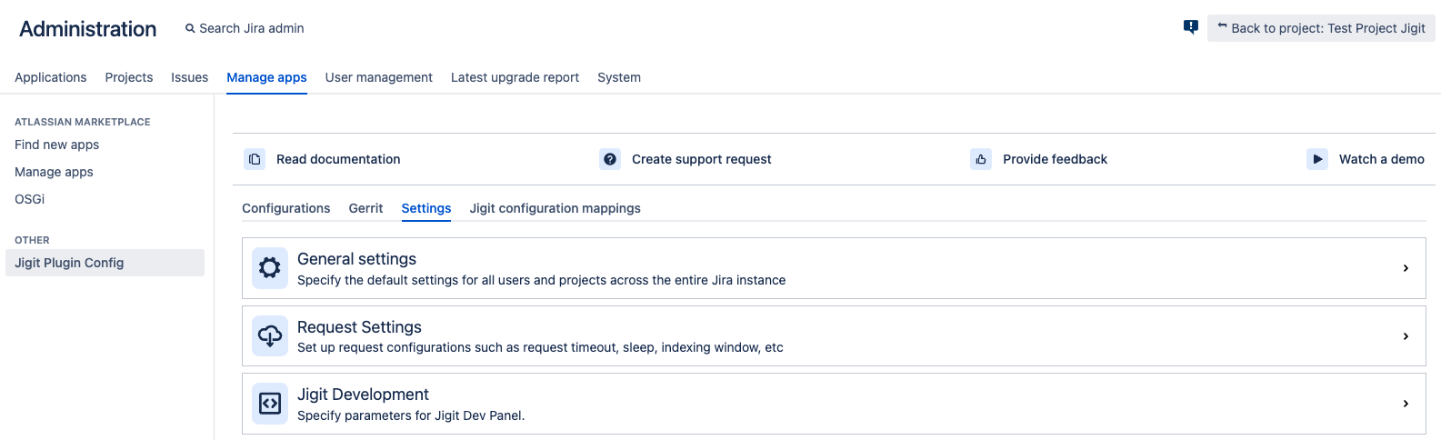Image resolution: width=1441 pixels, height=440 pixels.
Task: Expand Request Settings using its chevron
Action: click(x=1406, y=336)
